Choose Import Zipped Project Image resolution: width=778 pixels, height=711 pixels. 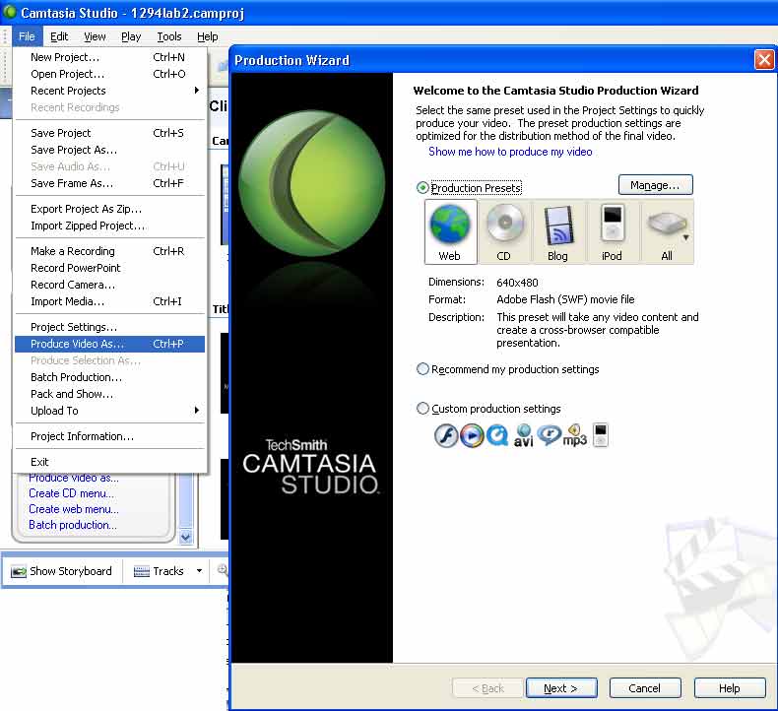(x=109, y=226)
